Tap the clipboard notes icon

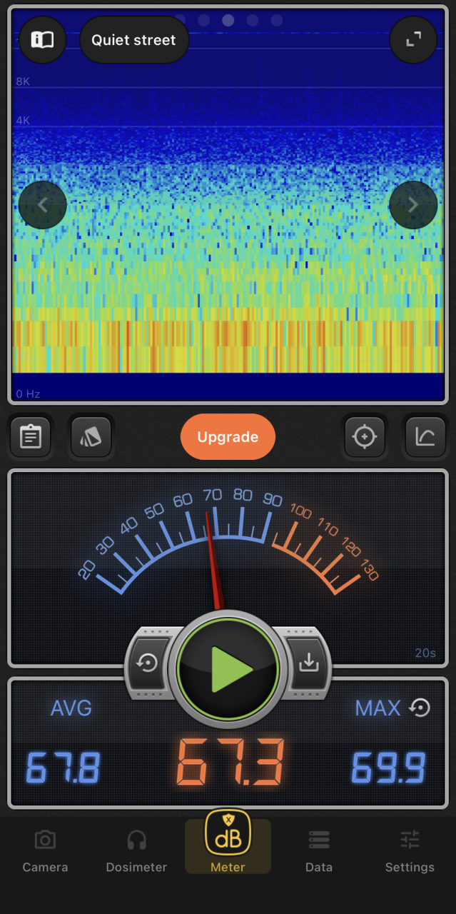pyautogui.click(x=30, y=436)
